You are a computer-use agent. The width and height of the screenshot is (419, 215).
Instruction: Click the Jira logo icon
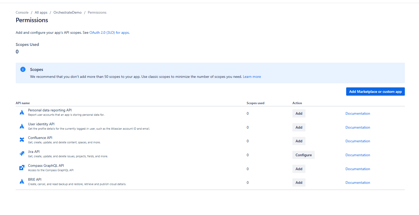tap(22, 154)
